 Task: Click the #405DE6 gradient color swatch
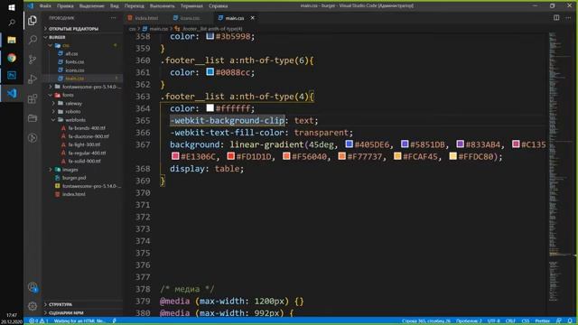click(x=350, y=144)
